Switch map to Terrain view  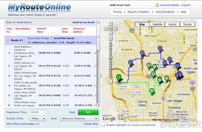(x=187, y=24)
